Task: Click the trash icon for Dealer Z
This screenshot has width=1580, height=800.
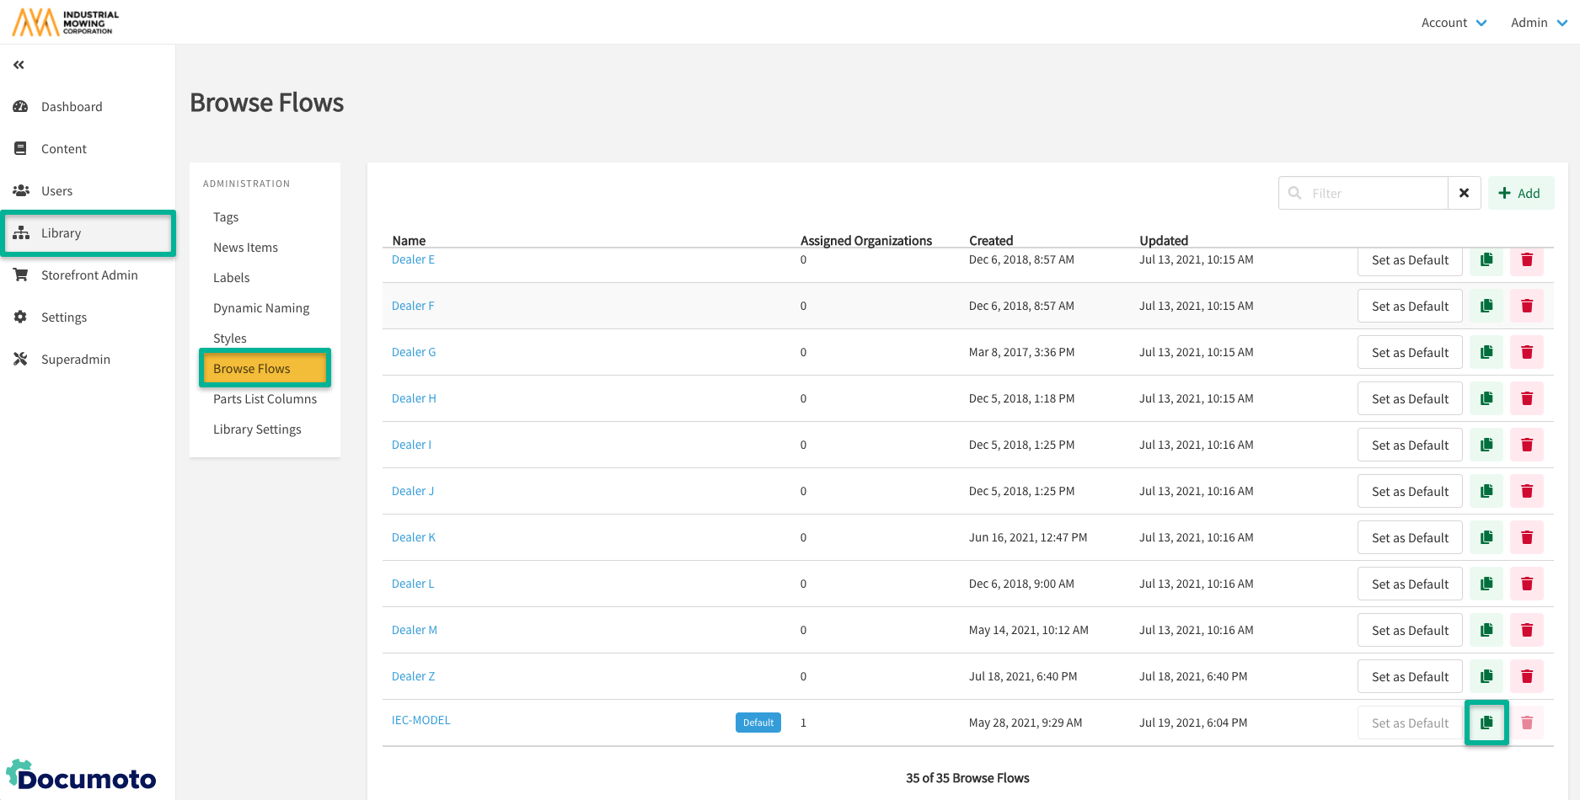Action: (1526, 676)
